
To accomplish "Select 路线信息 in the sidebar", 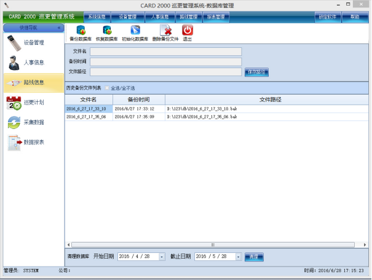I will pyautogui.click(x=34, y=82).
